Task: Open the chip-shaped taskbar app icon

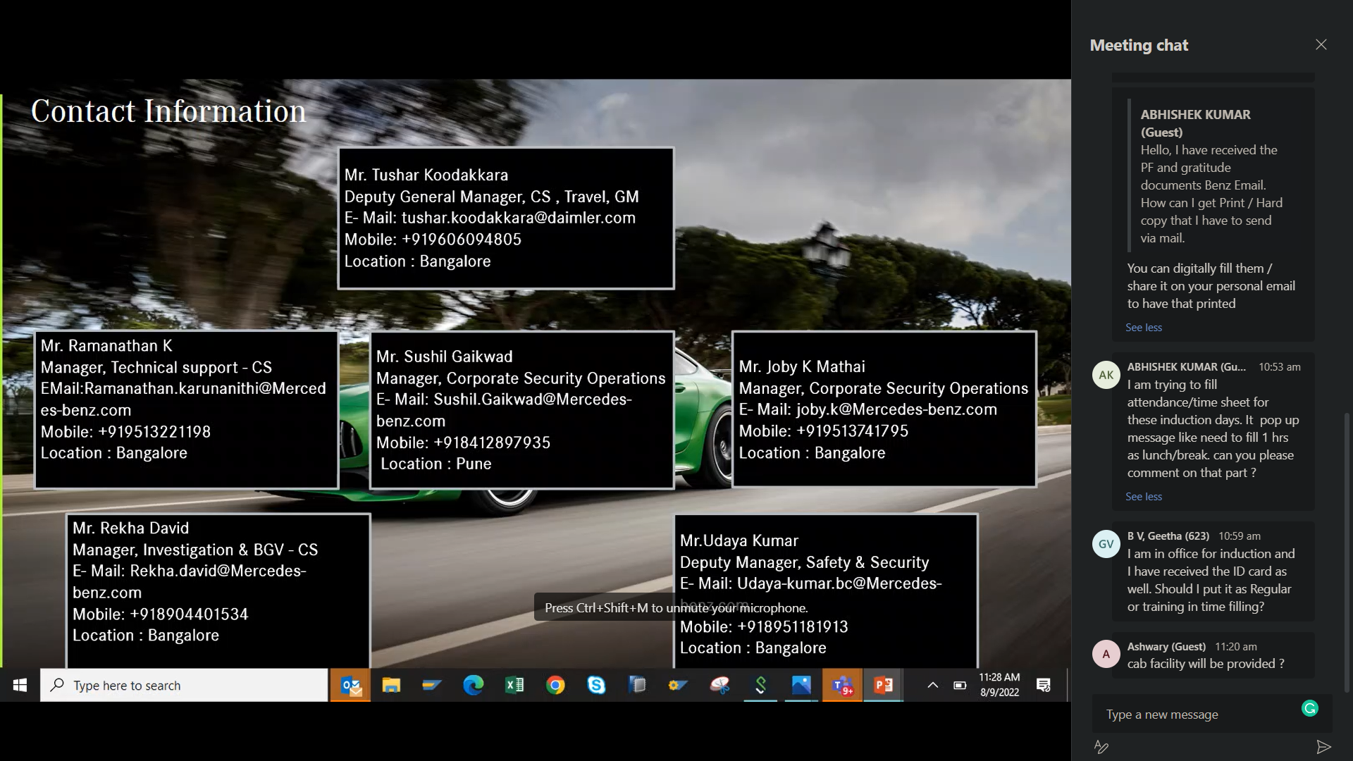Action: (x=637, y=685)
